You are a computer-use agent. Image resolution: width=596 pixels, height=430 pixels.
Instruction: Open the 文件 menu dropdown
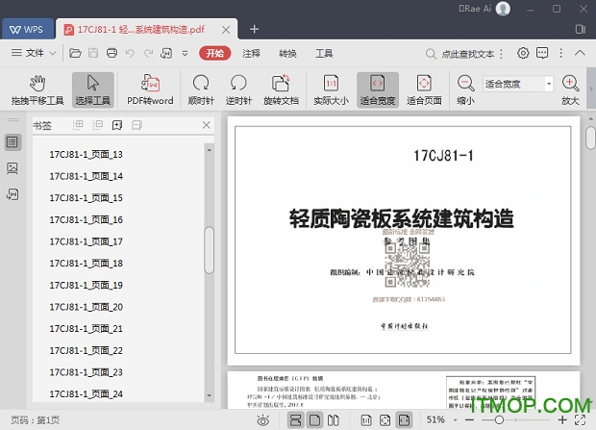tap(34, 53)
